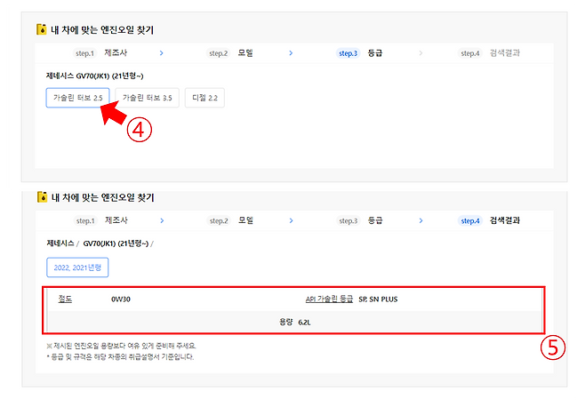This screenshot has width=585, height=407.
Task: Select the 가솔린 터보 2.5 grade option
Action: click(77, 98)
